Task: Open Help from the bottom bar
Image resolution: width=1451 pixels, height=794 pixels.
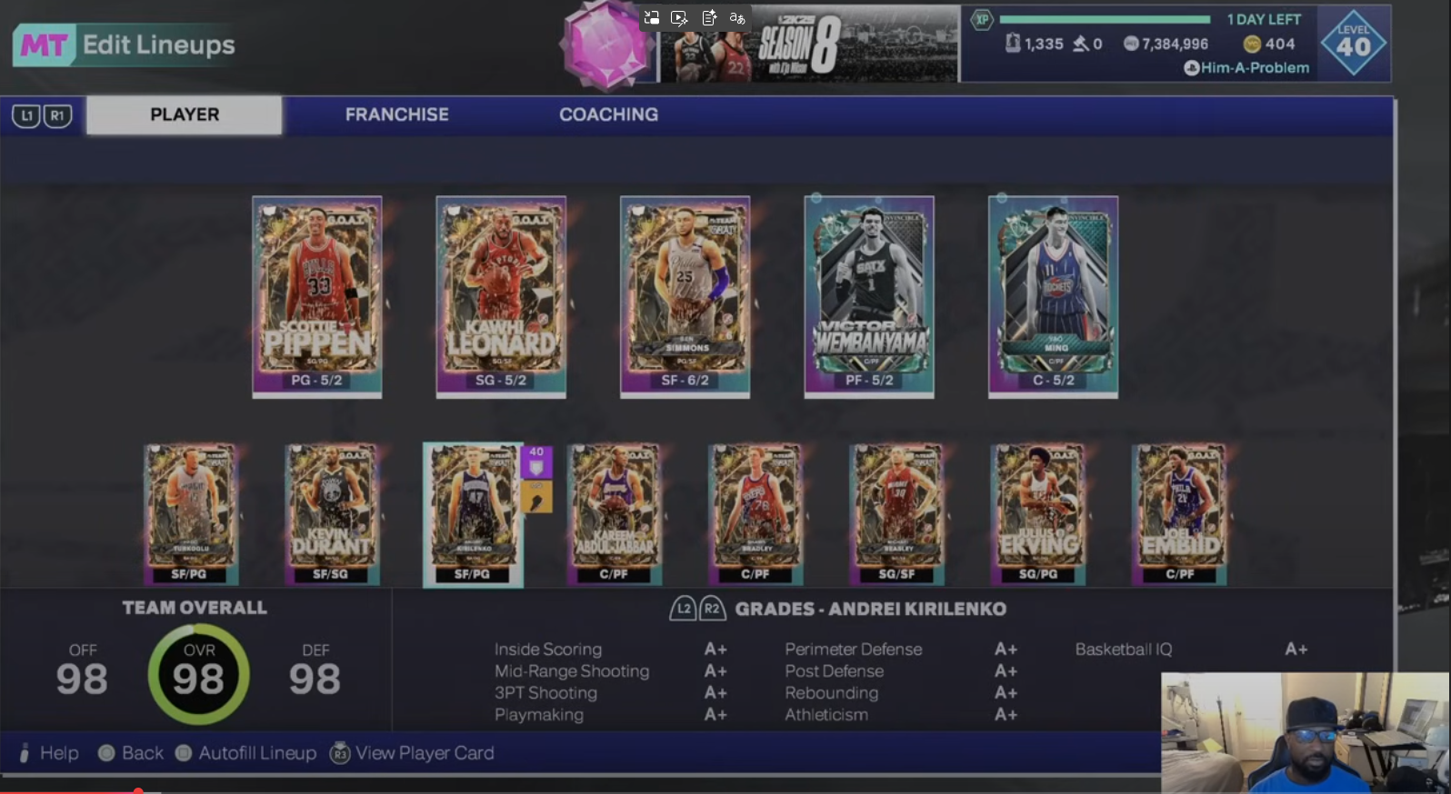Action: (59, 753)
